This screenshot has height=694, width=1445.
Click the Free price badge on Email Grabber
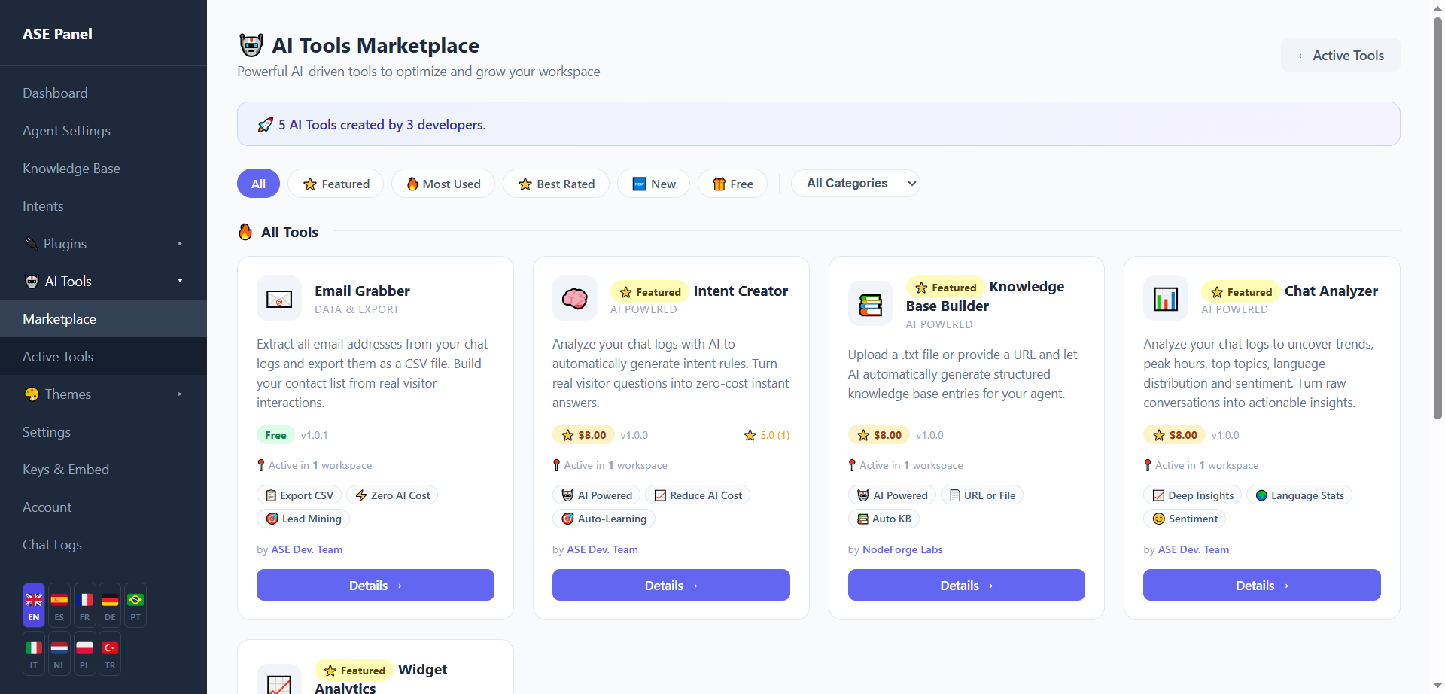(x=275, y=435)
